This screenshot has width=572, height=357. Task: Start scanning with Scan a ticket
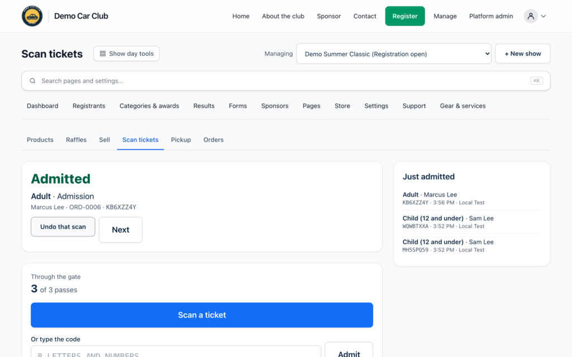point(202,315)
